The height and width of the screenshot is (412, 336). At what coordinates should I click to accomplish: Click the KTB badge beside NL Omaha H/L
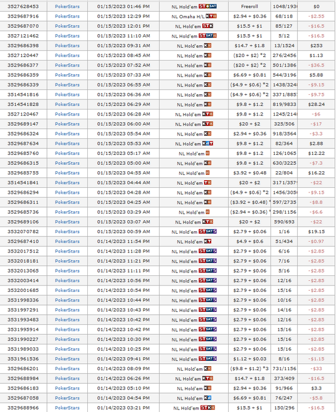coord(211,16)
